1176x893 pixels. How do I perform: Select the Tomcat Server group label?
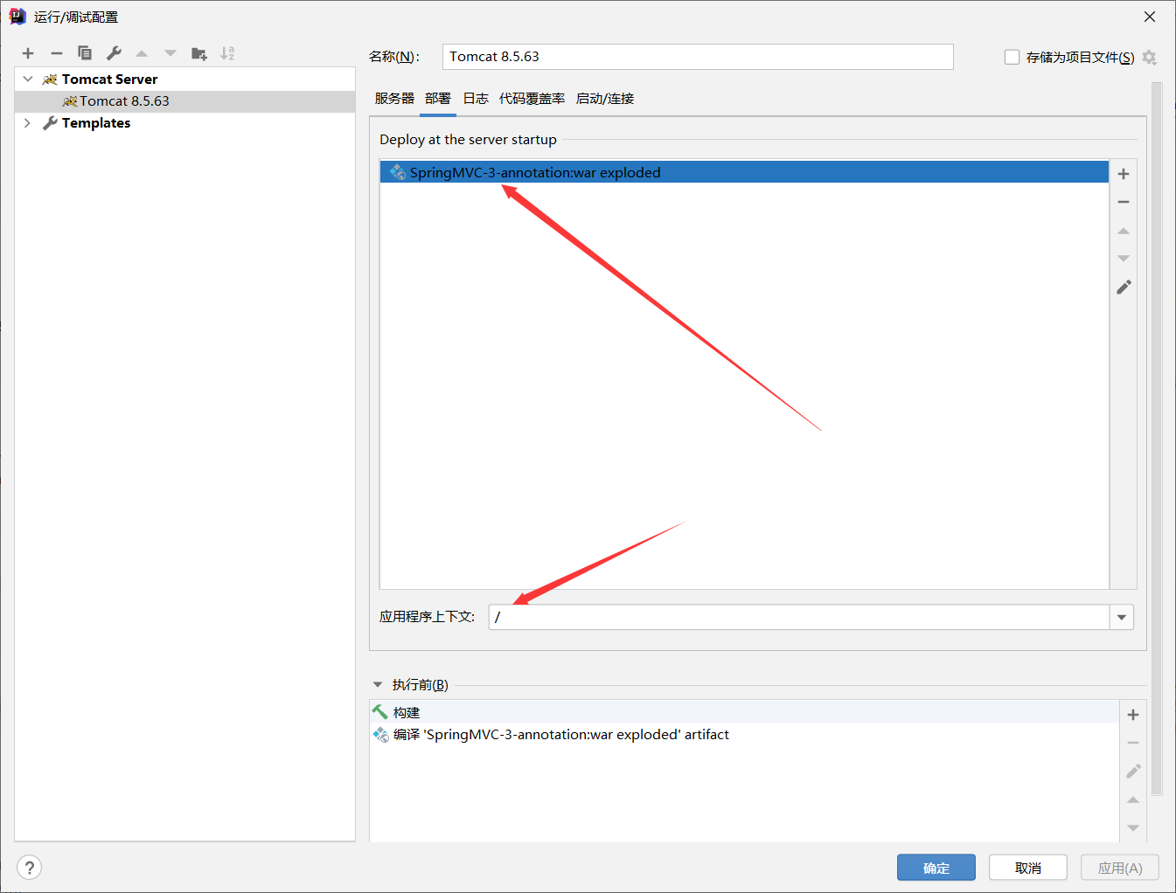pos(110,79)
